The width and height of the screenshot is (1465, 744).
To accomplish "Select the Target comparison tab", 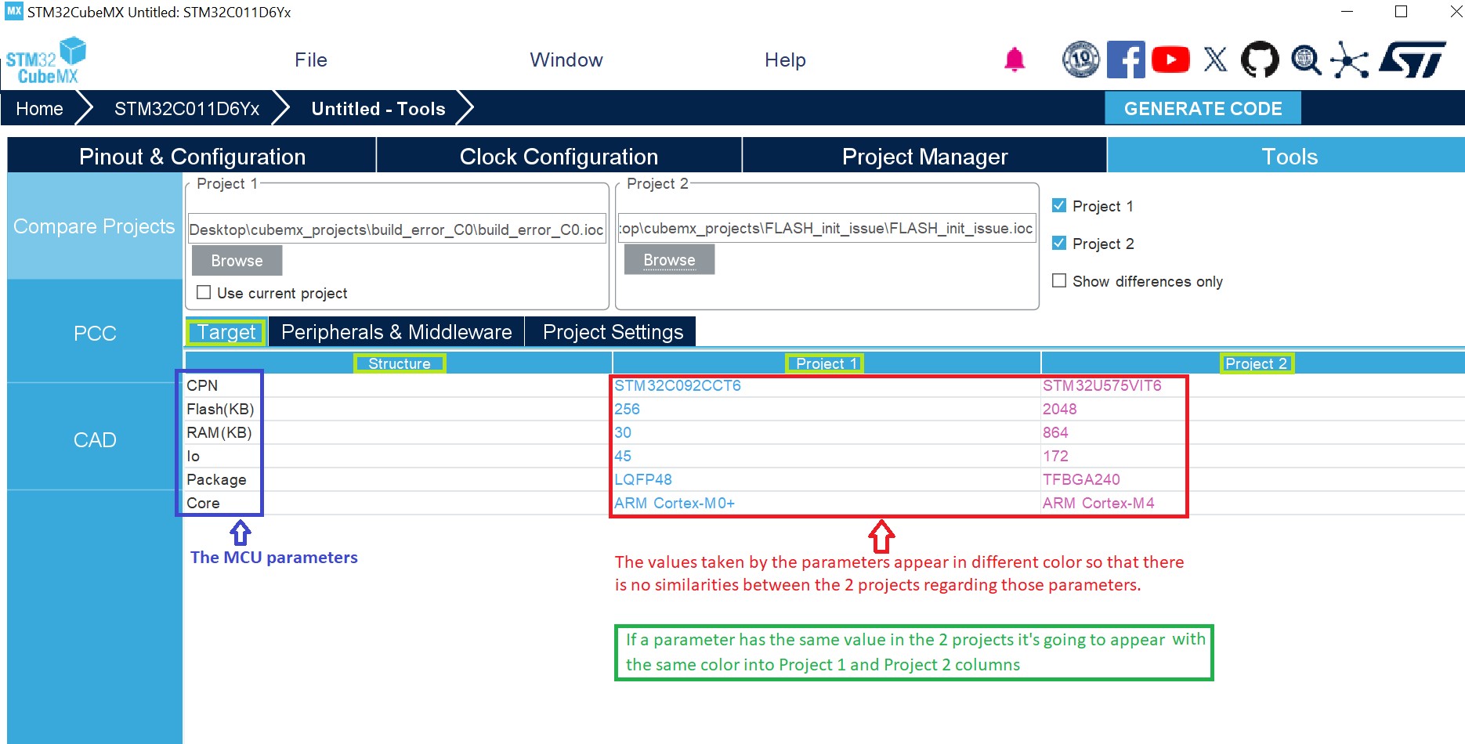I will (x=226, y=332).
